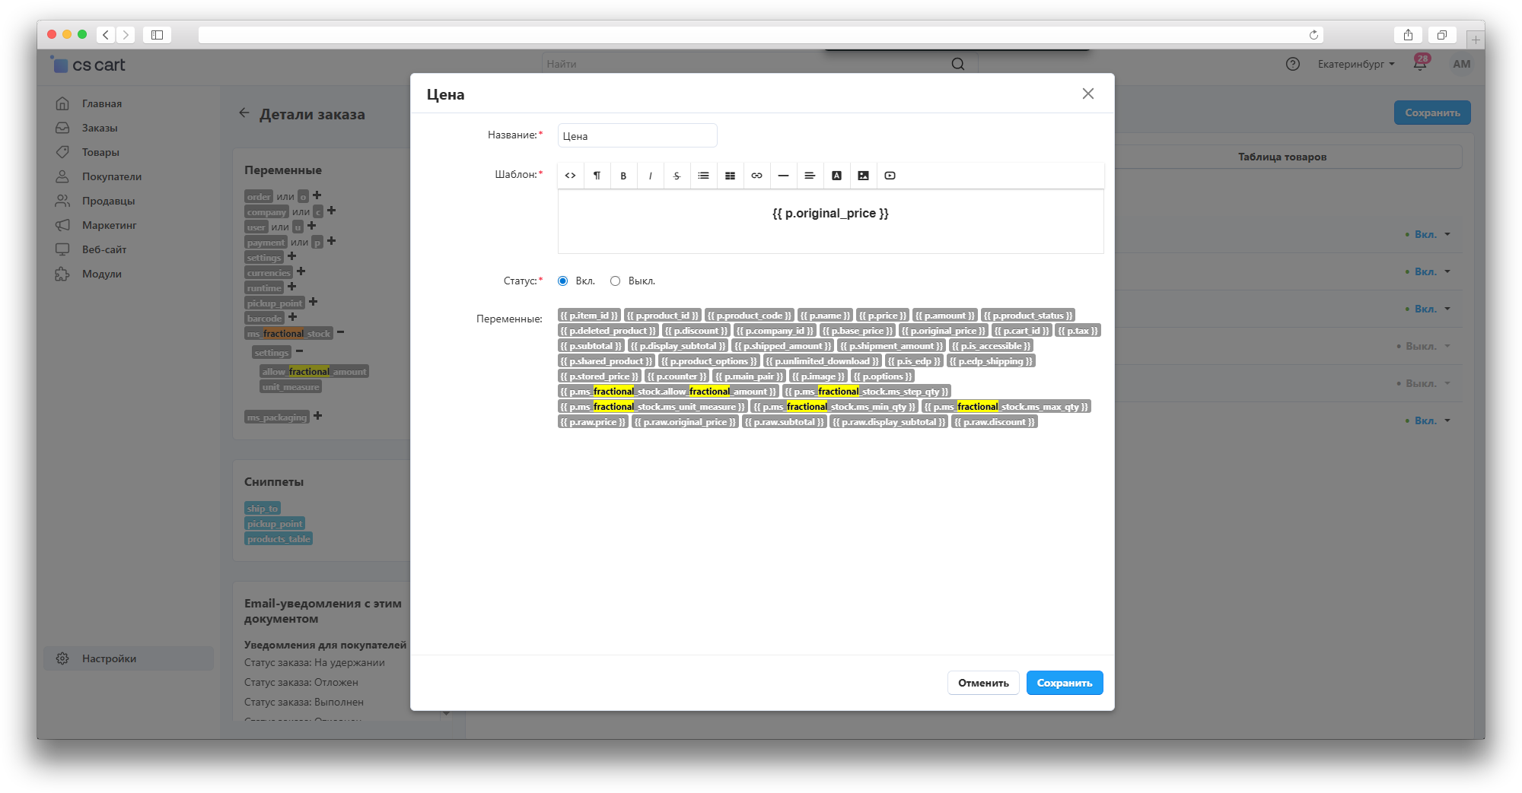
Task: Click the blue Сохранить button in the dialog
Action: pyautogui.click(x=1064, y=683)
